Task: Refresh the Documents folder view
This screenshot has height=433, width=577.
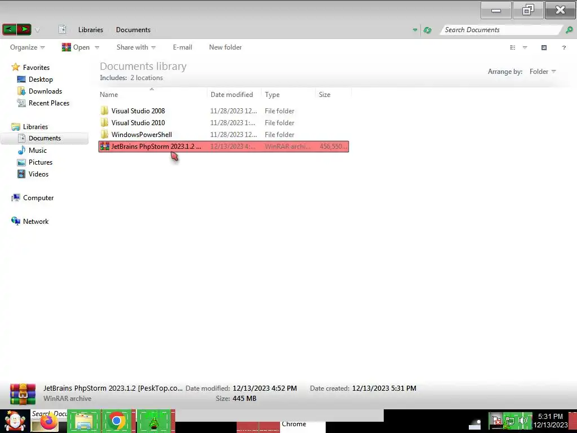Action: click(x=427, y=30)
